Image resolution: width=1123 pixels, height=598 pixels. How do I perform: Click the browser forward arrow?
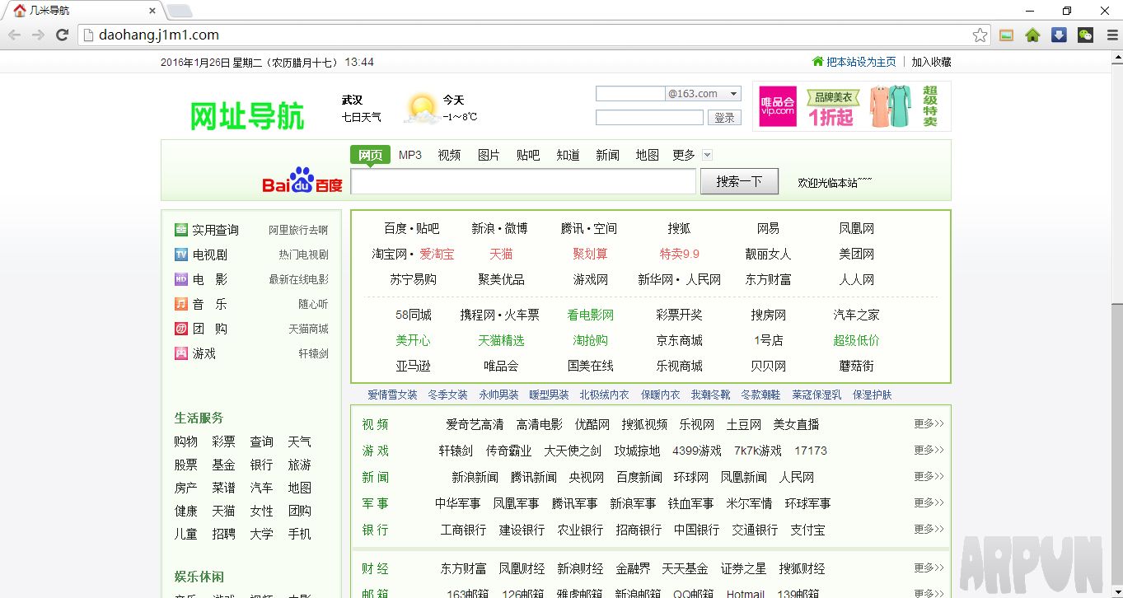click(38, 35)
